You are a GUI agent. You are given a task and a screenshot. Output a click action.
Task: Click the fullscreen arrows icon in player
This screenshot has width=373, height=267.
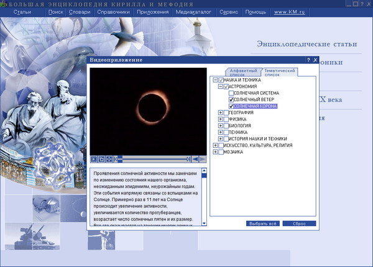(x=109, y=159)
